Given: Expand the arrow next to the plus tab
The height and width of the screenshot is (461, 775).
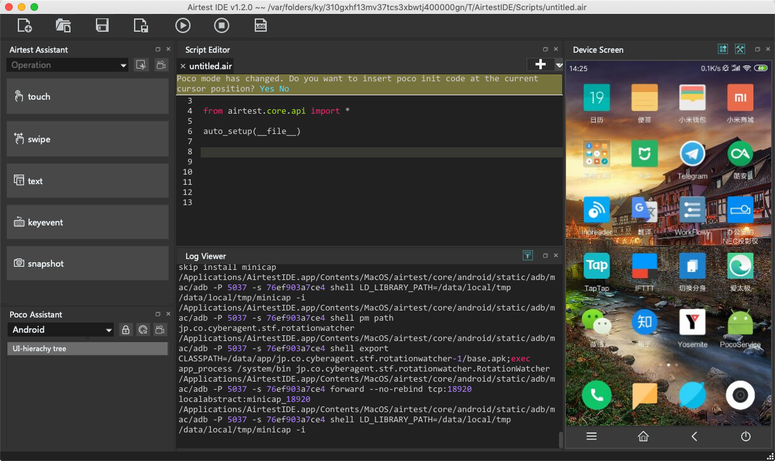Looking at the screenshot, I should point(559,65).
